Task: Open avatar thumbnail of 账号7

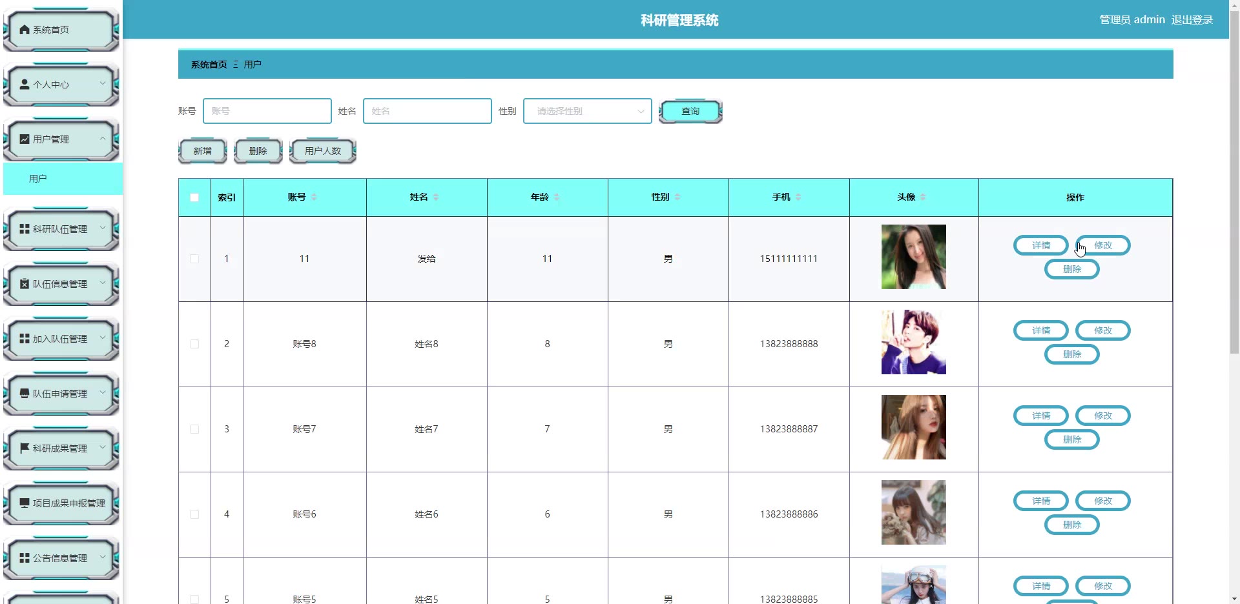Action: (914, 427)
